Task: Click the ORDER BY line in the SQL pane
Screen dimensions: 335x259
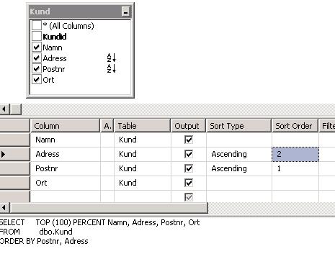Action: coord(44,241)
